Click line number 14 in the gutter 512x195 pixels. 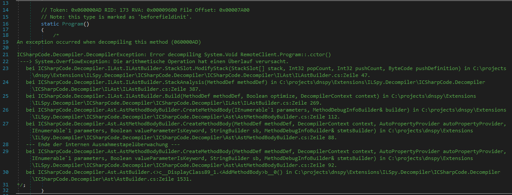point(6,10)
